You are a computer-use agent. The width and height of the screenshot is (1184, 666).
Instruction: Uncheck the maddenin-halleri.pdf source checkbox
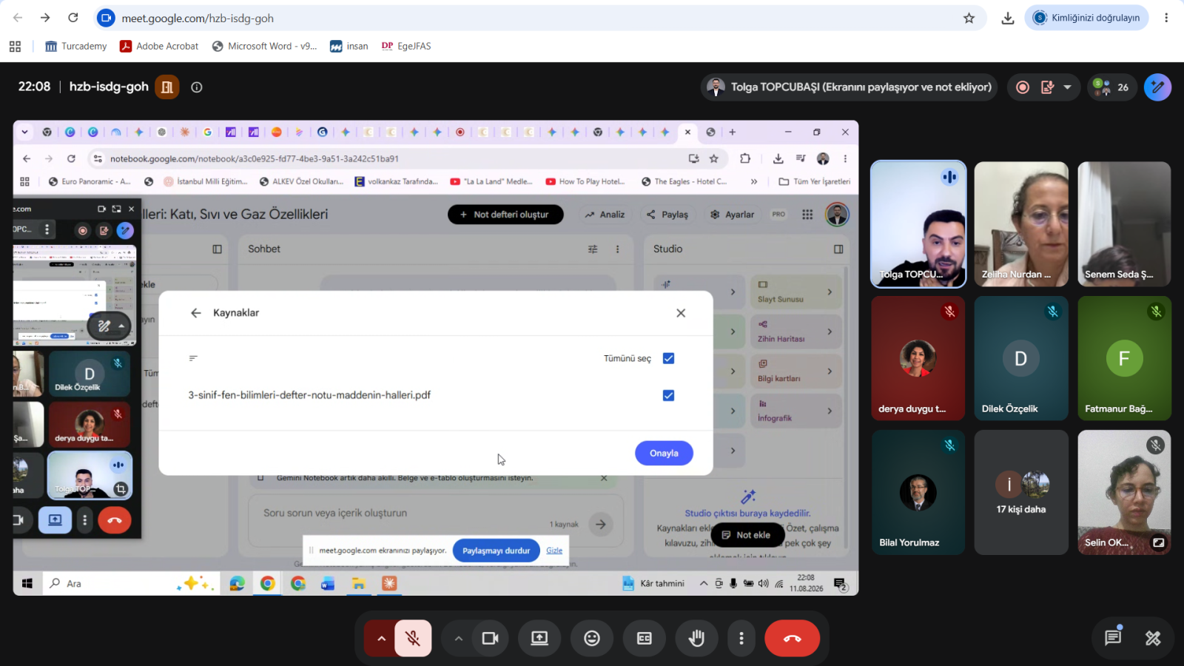point(668,396)
